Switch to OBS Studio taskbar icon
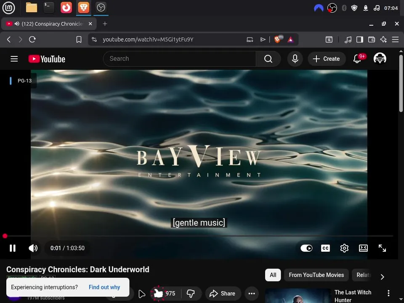Screen dimensions: 404x303 point(101,8)
